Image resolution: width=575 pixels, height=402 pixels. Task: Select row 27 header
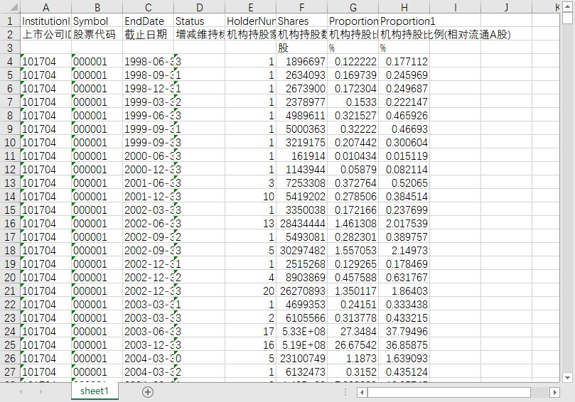click(x=10, y=371)
